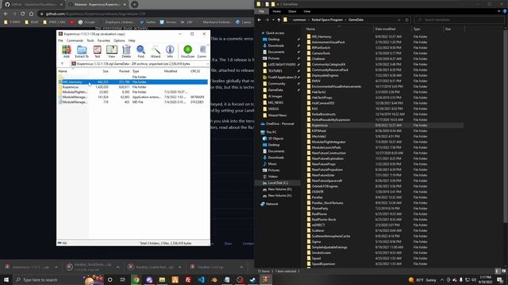Click the browser reload icon

point(22,13)
